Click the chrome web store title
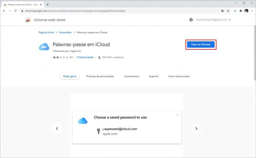The height and width of the screenshot is (158, 256). [x=49, y=20]
